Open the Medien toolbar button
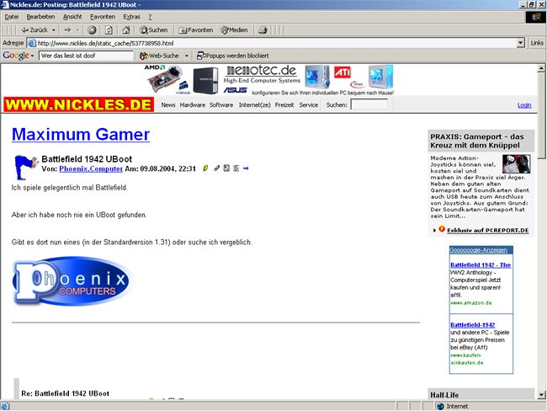The height and width of the screenshot is (411, 547). 234,30
